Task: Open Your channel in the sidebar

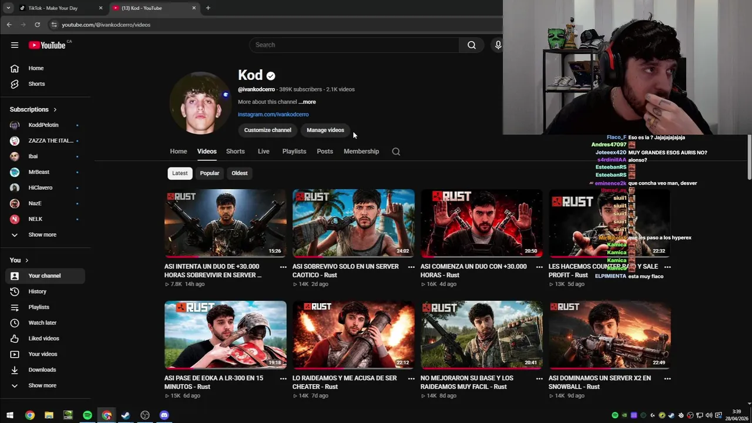Action: point(45,276)
